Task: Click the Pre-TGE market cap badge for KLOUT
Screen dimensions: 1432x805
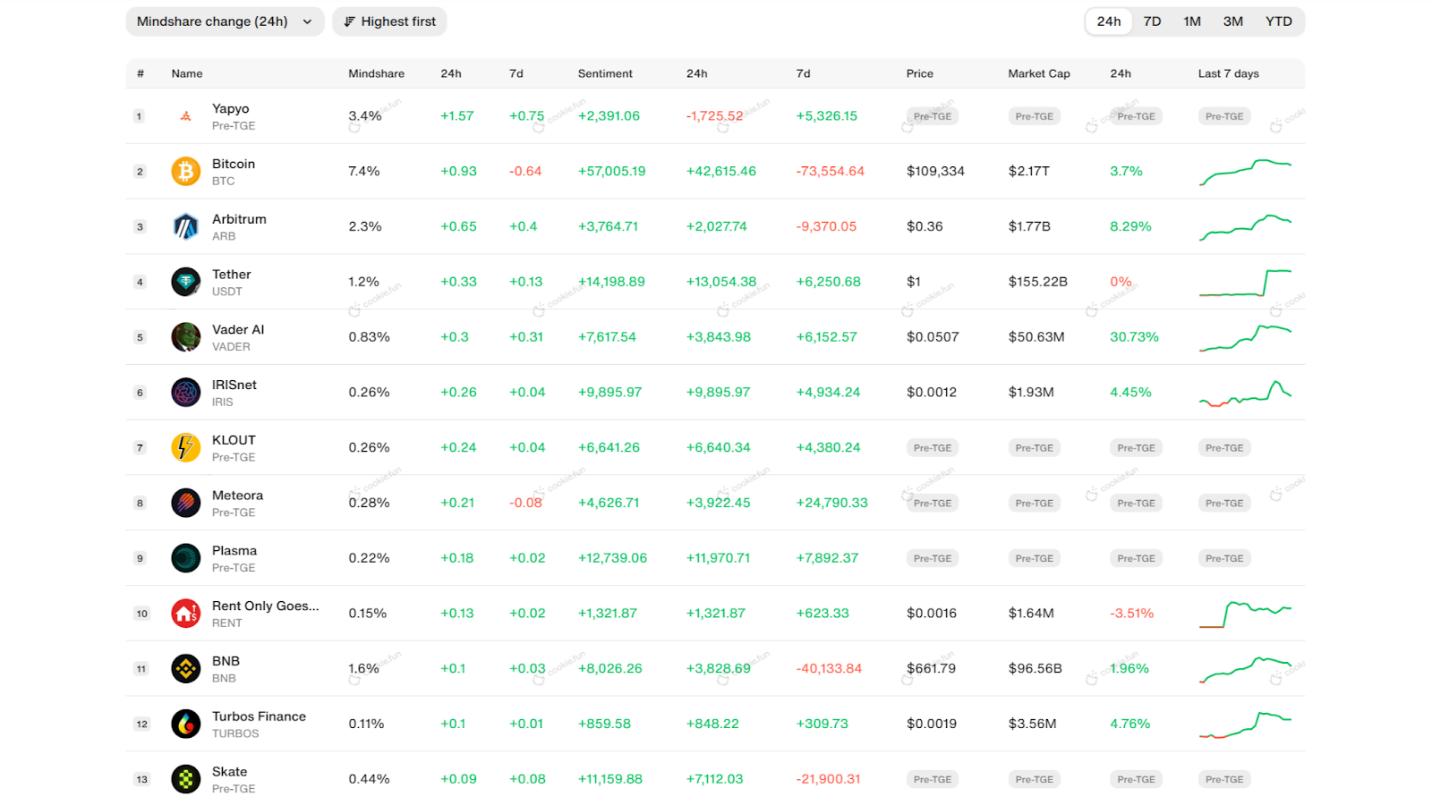Action: tap(1034, 448)
